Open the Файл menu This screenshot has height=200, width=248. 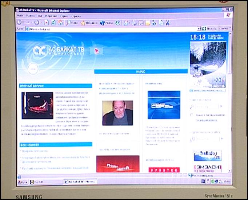point(20,16)
